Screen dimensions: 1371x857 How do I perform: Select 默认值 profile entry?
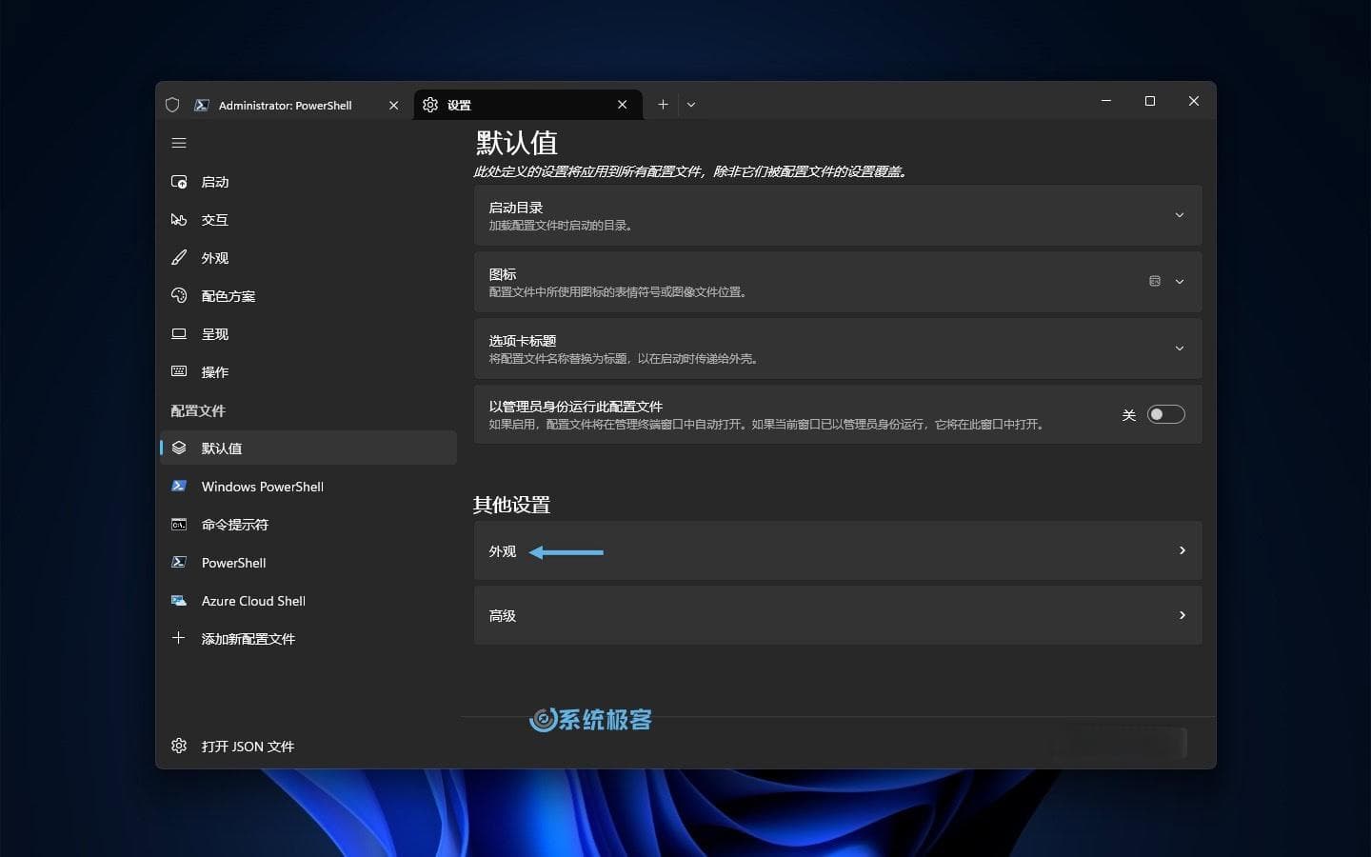308,448
